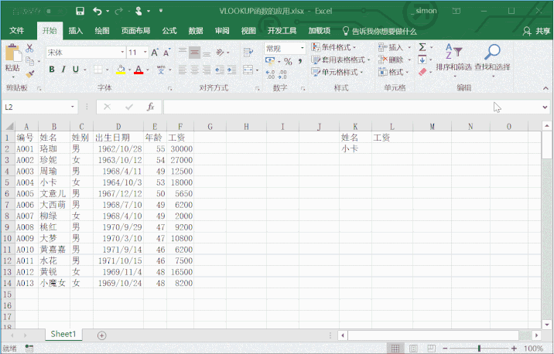Click the zoom slider handle
The image size is (554, 354).
click(479, 349)
